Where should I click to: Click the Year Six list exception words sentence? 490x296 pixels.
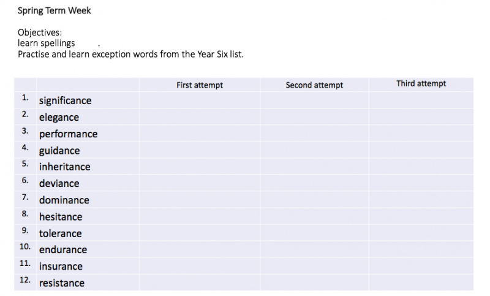[130, 54]
